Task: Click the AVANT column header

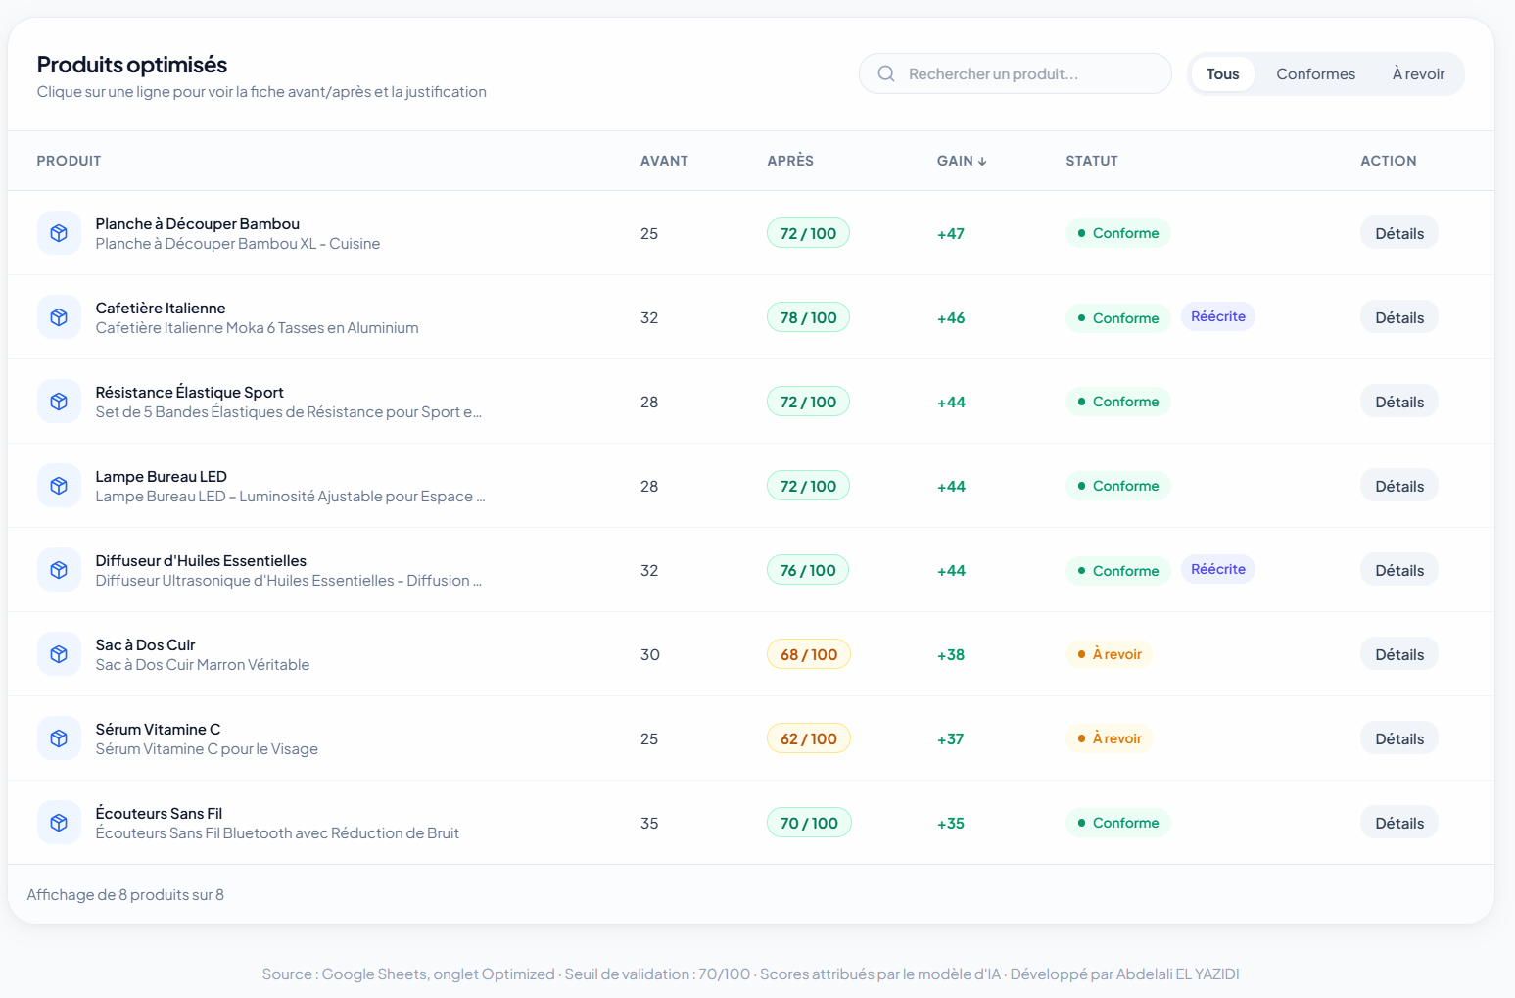Action: tap(664, 161)
